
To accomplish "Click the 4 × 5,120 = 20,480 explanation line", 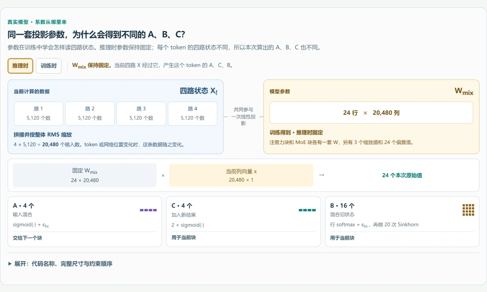I will point(99,144).
